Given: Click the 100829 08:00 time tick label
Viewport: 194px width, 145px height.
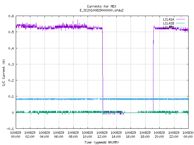Looking at the screenshot, I should 73,135.
